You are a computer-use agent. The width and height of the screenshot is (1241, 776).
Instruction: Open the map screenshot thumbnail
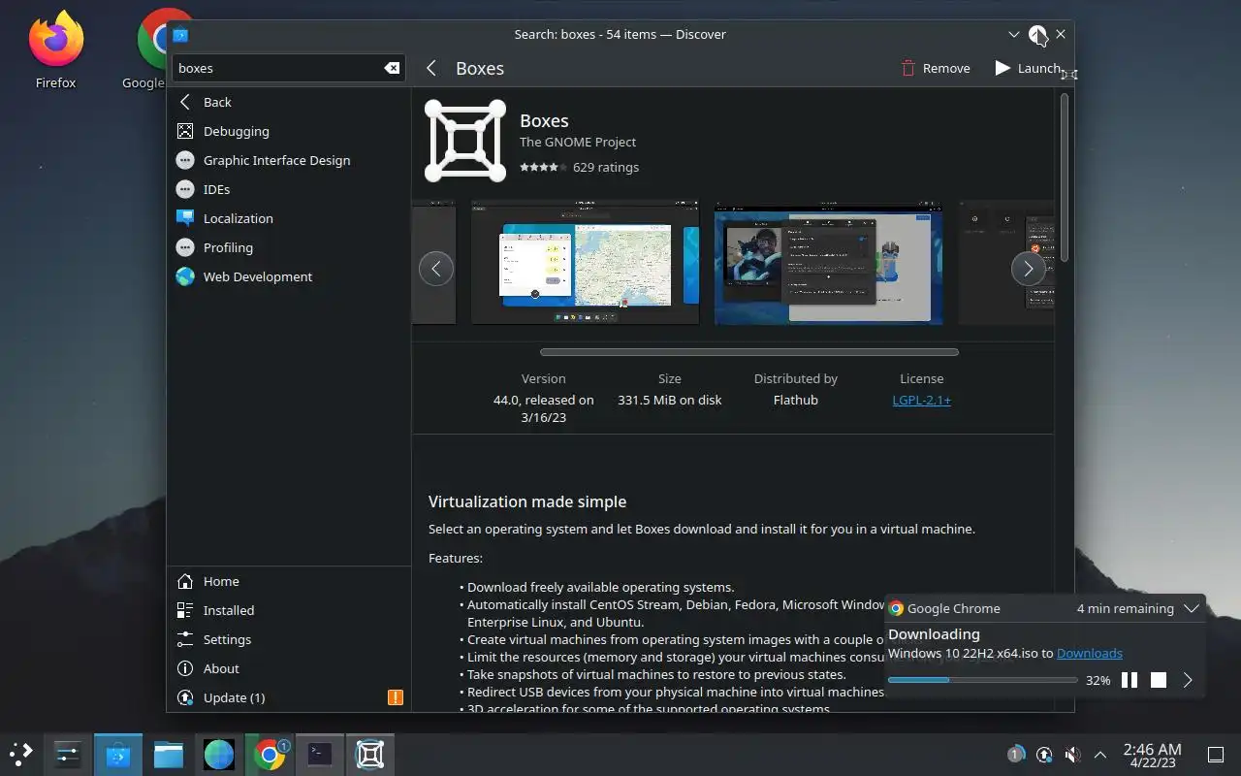pos(585,262)
